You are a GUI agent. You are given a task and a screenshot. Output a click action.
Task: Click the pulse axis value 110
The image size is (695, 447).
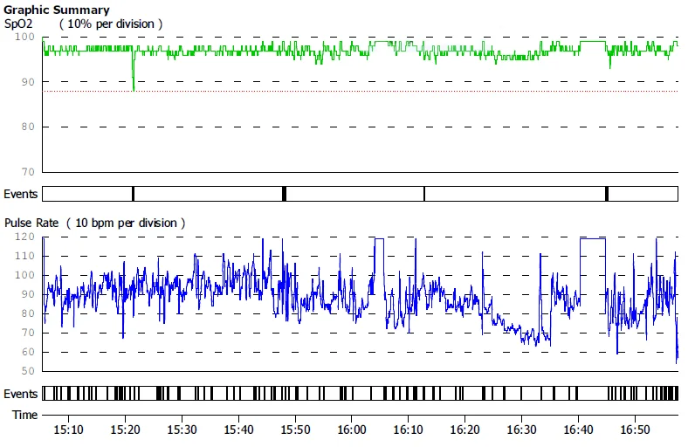click(24, 256)
